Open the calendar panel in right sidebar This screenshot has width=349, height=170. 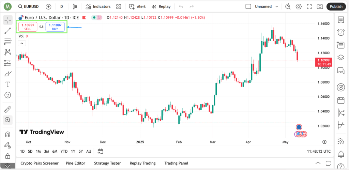coord(341,100)
